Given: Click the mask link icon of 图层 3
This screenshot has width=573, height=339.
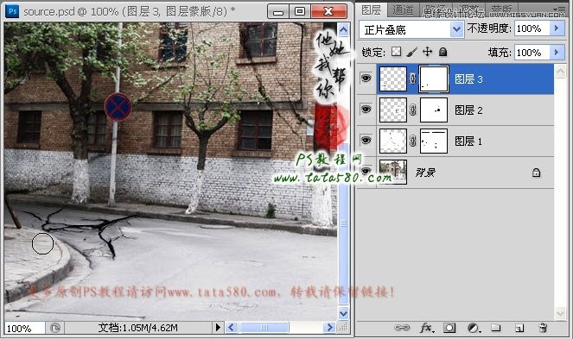Looking at the screenshot, I should [x=412, y=78].
